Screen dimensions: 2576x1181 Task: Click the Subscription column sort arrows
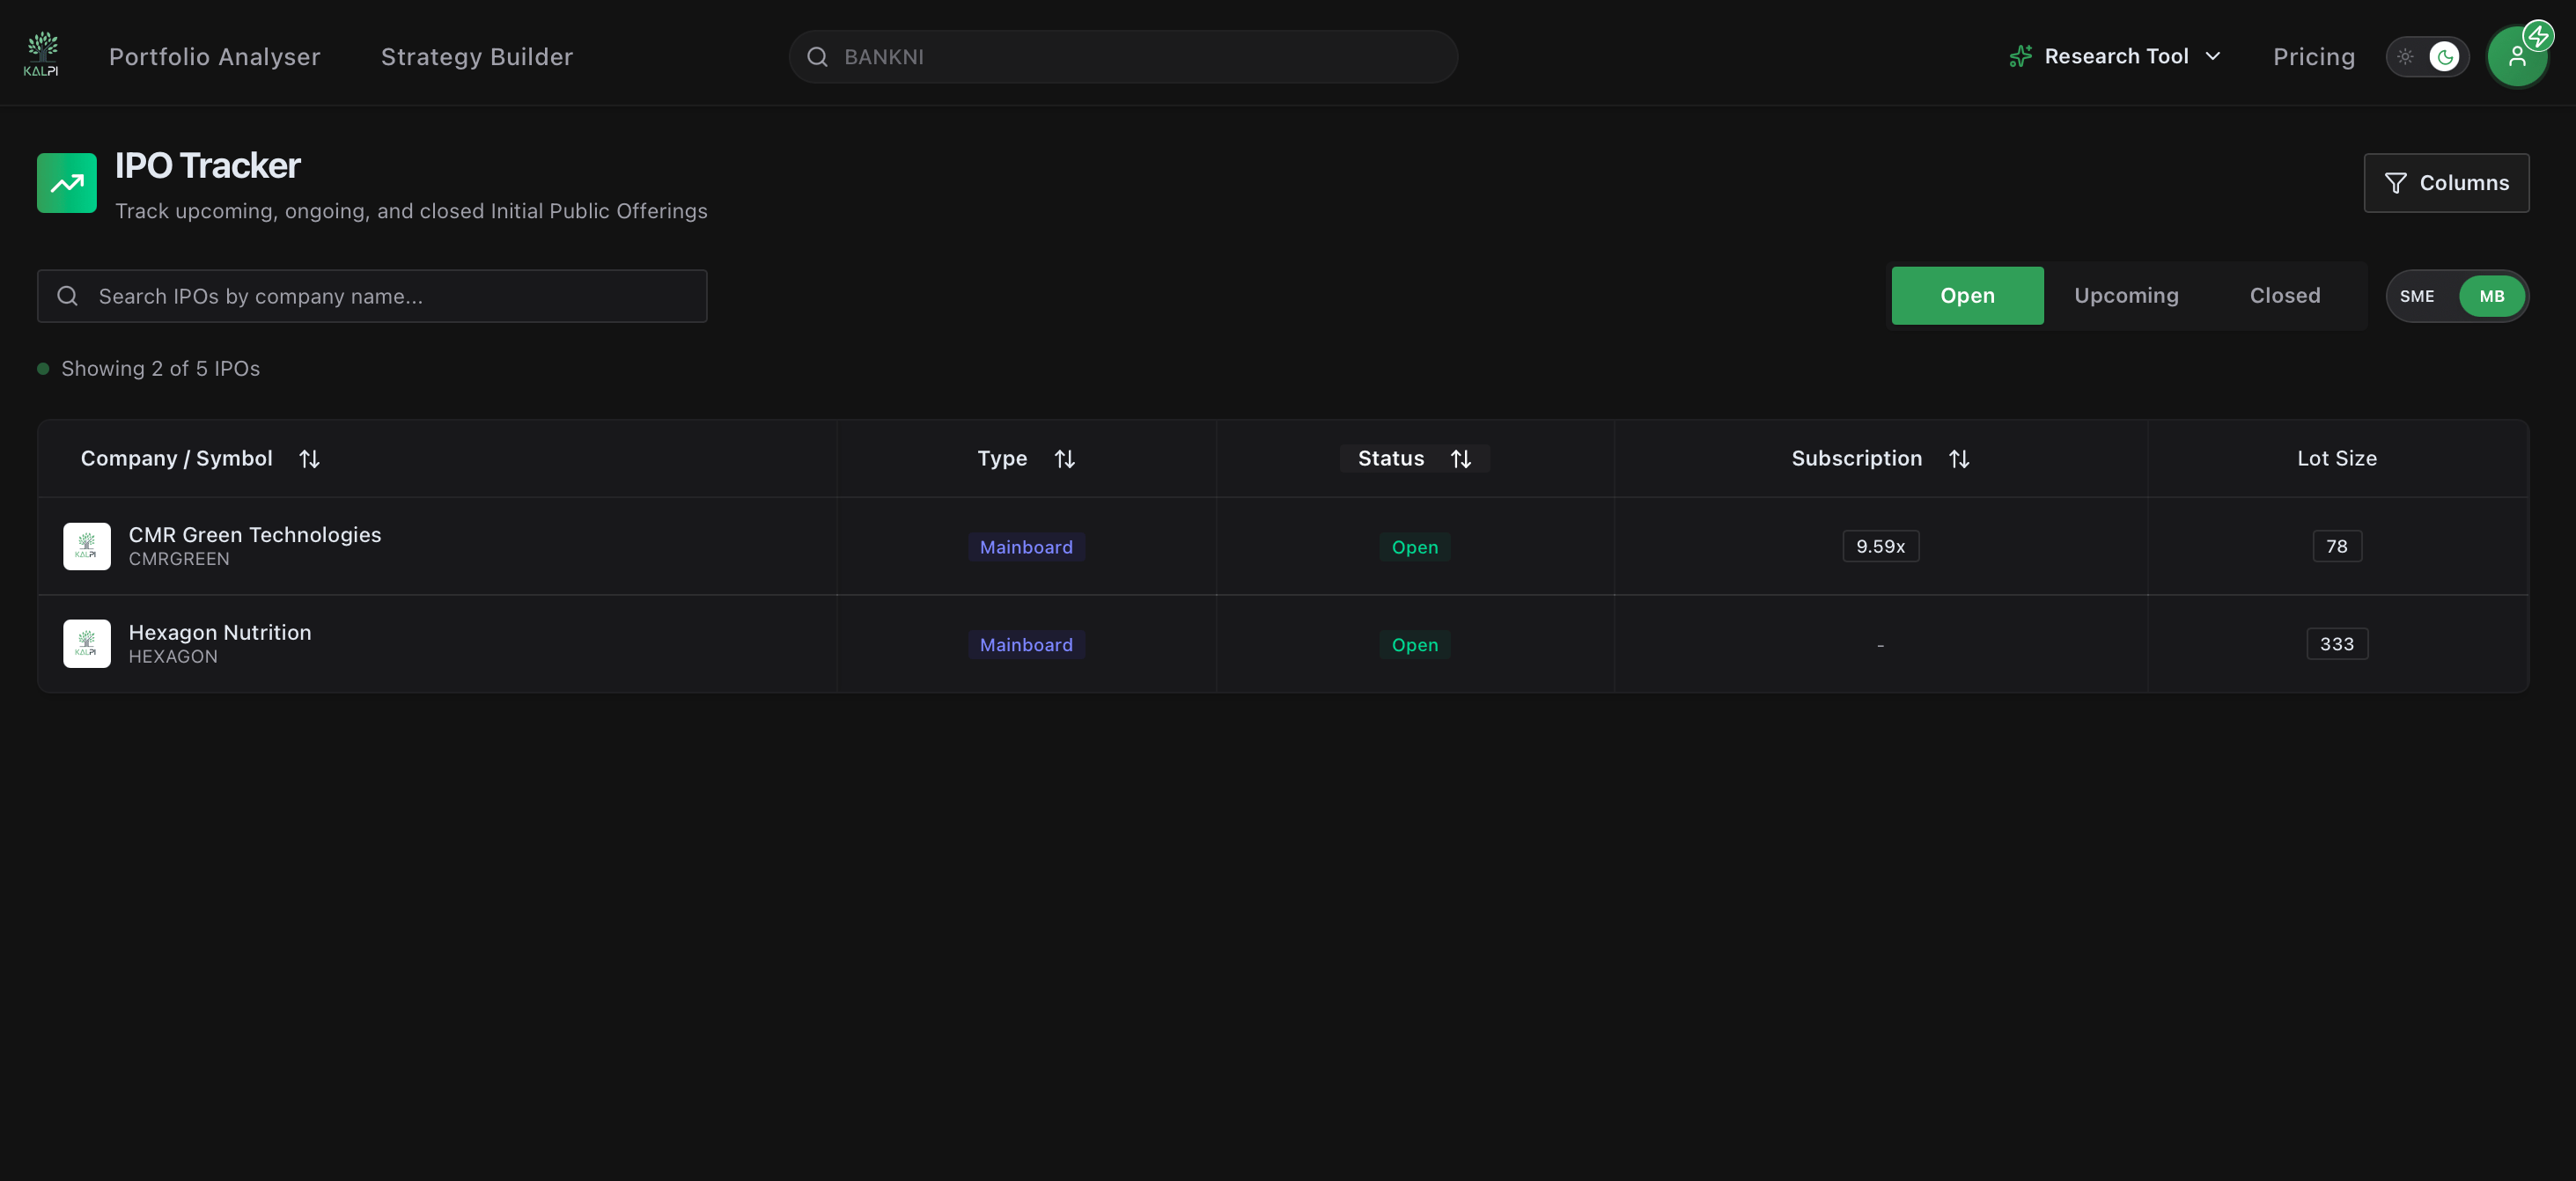tap(1958, 459)
